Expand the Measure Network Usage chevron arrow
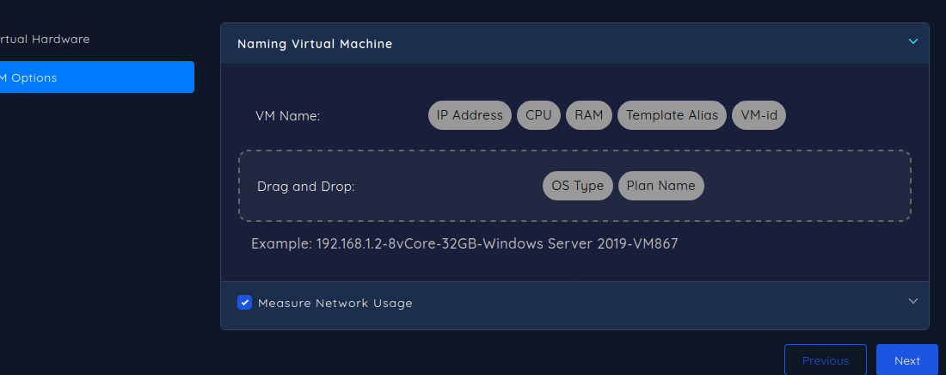 (x=912, y=301)
